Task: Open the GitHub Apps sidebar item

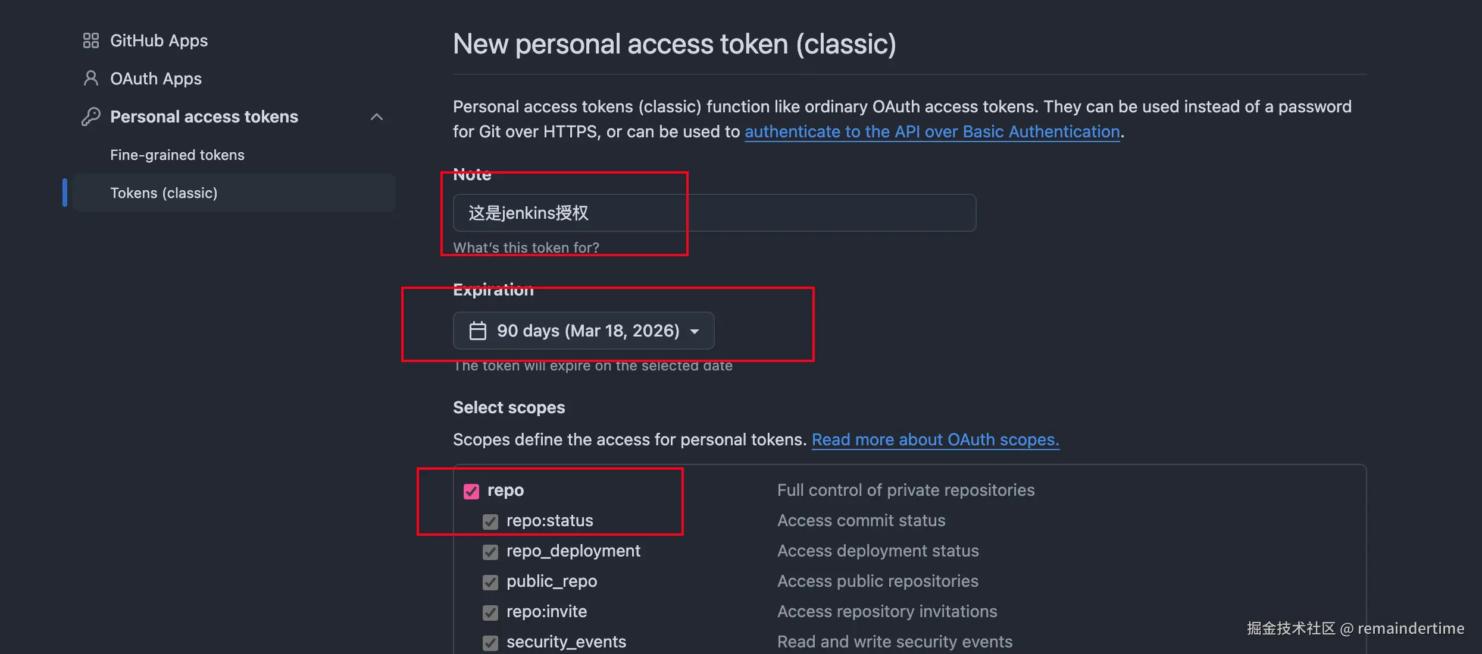Action: [159, 40]
